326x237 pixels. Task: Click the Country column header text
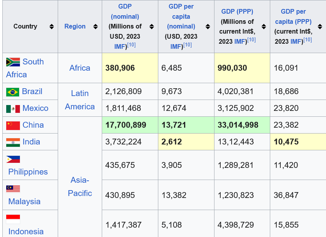[25, 27]
